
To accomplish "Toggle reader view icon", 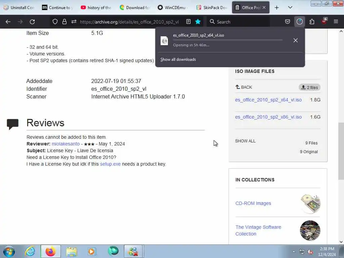I will 188,21.
